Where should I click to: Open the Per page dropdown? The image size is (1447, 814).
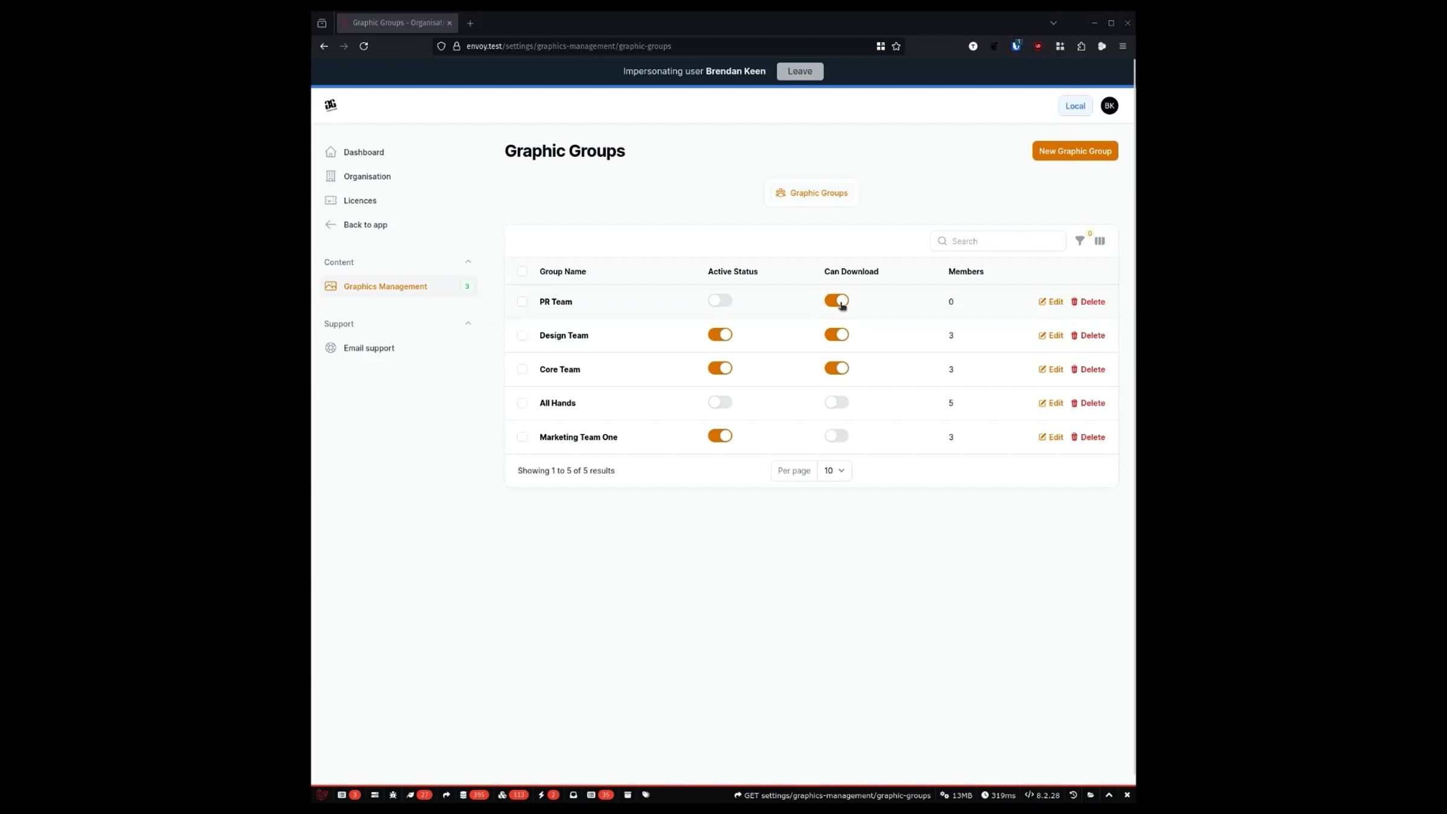point(834,470)
